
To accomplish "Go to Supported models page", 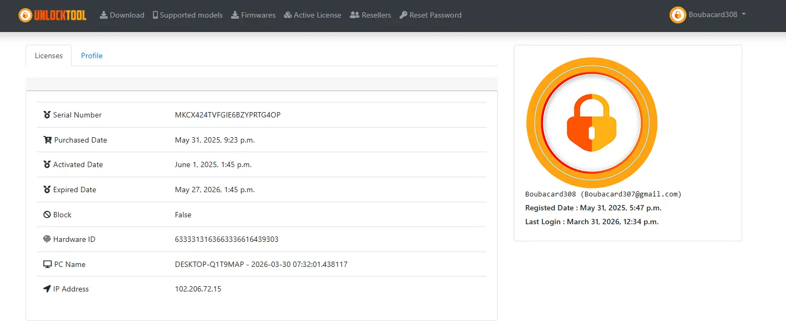I will click(x=188, y=15).
